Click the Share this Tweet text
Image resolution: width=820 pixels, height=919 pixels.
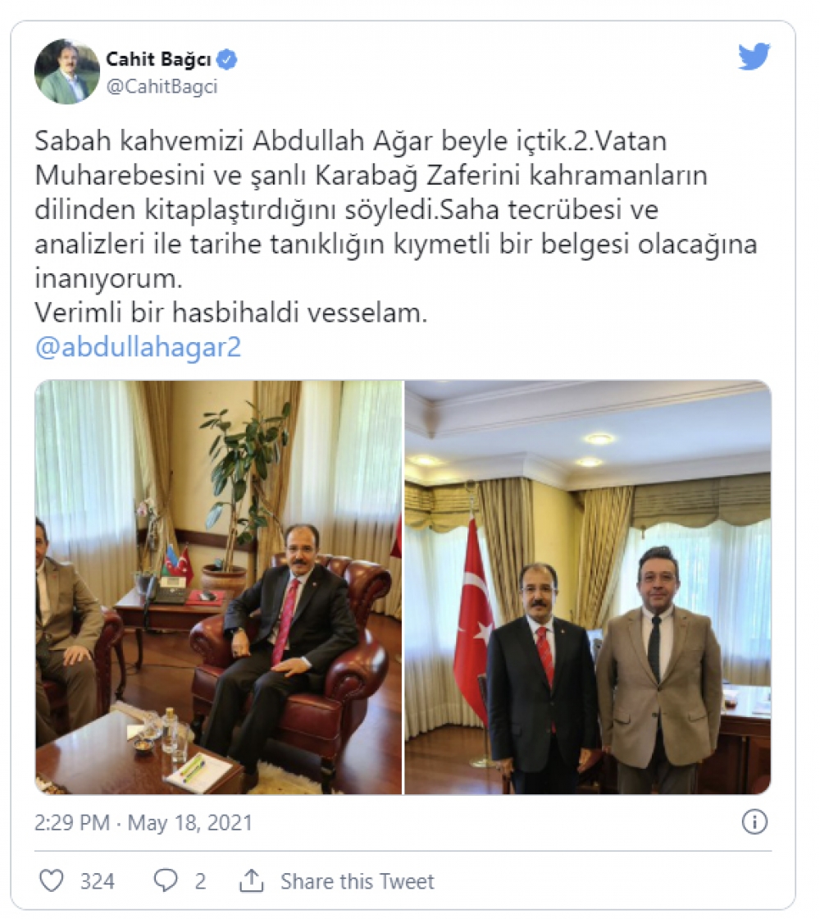click(358, 881)
